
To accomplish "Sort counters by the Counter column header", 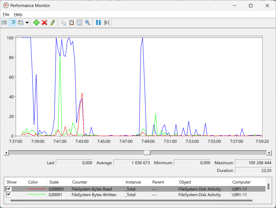I will [79, 182].
